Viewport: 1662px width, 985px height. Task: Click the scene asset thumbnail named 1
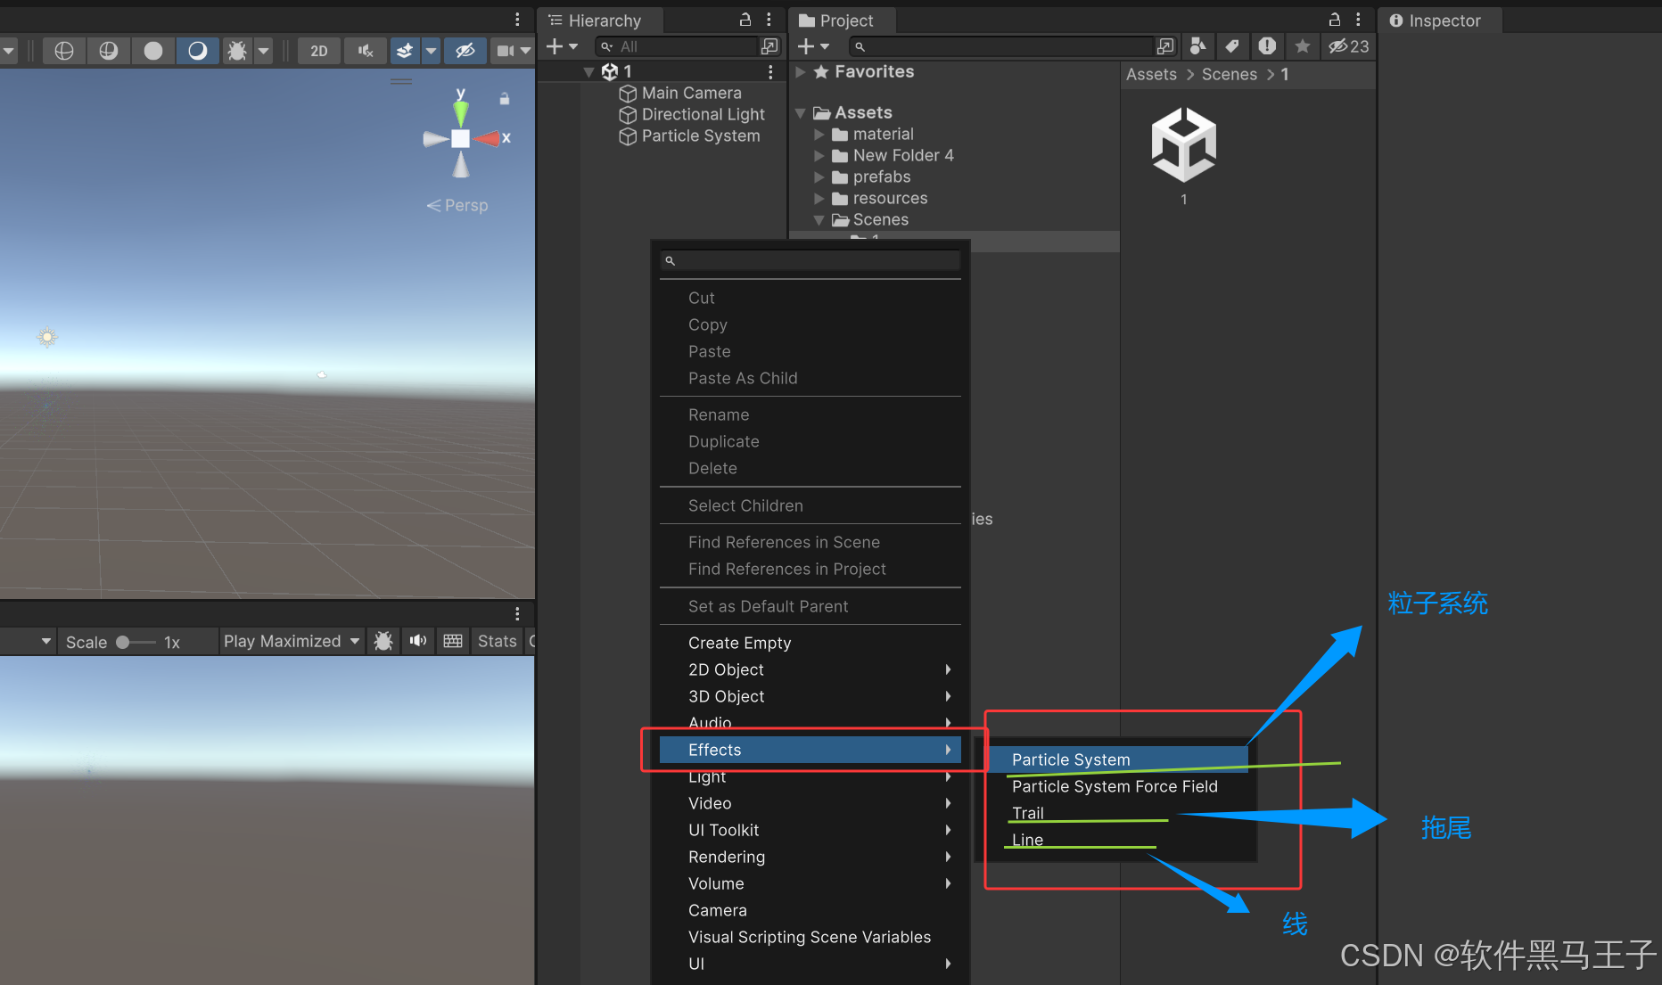pos(1183,145)
